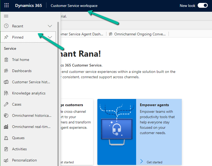Screen dimensions: 212x166
Task: Click the Customer Service workspace app name
Action: tap(74, 6)
